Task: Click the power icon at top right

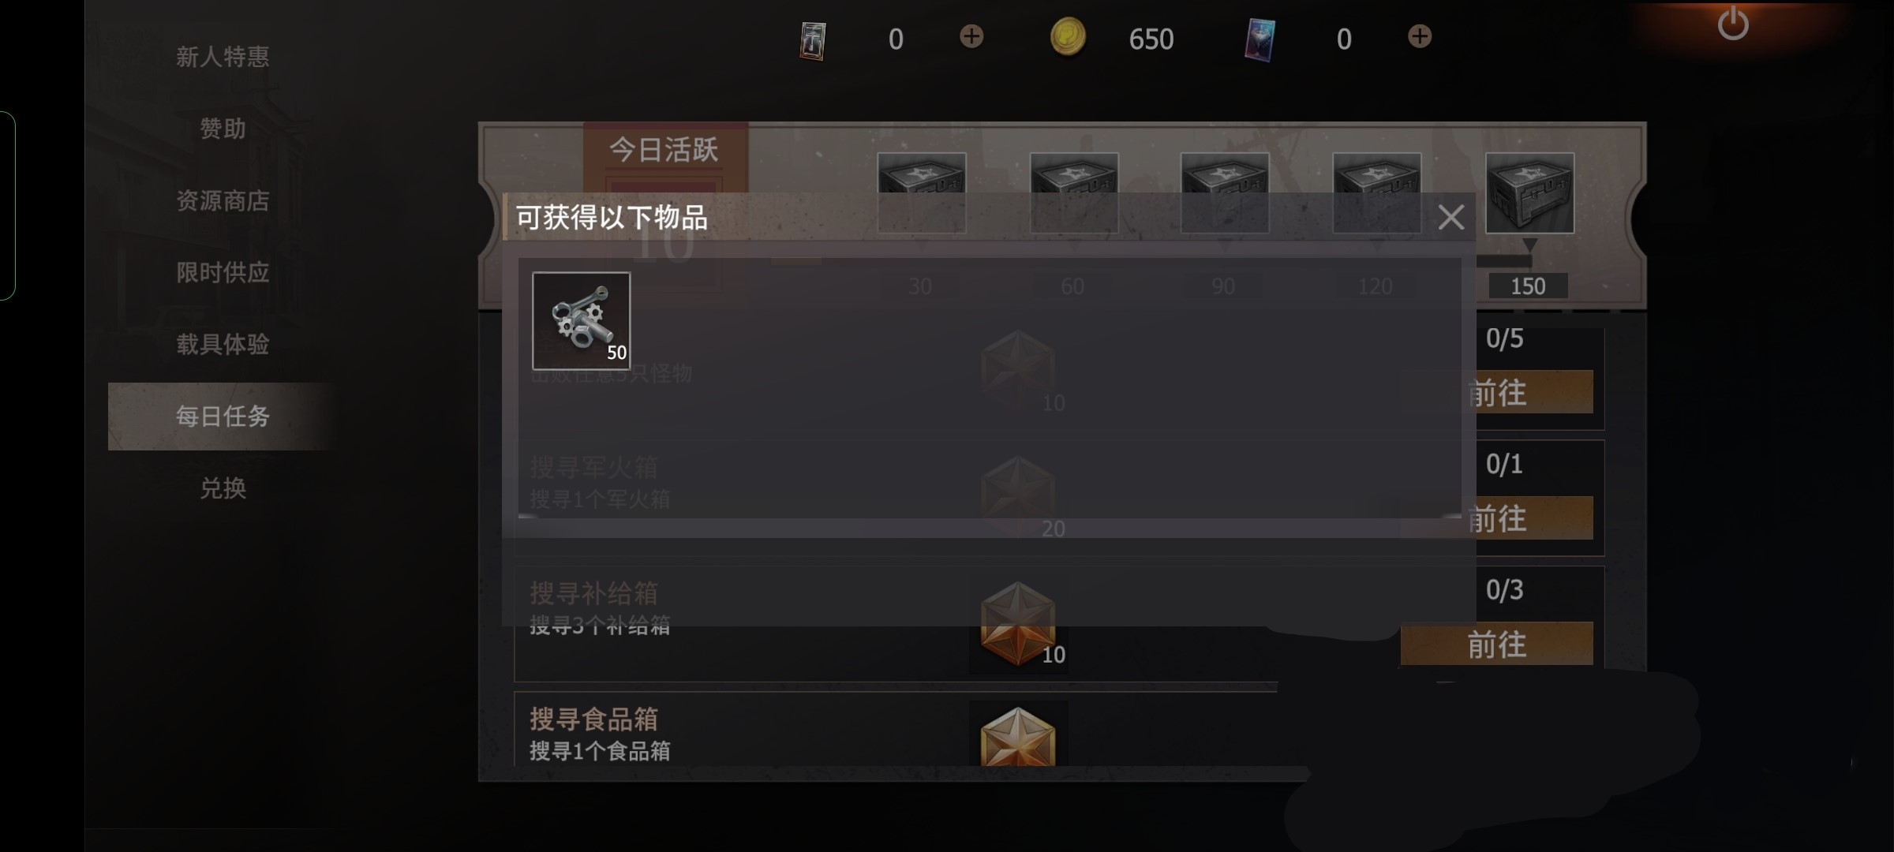Action: (x=1732, y=24)
